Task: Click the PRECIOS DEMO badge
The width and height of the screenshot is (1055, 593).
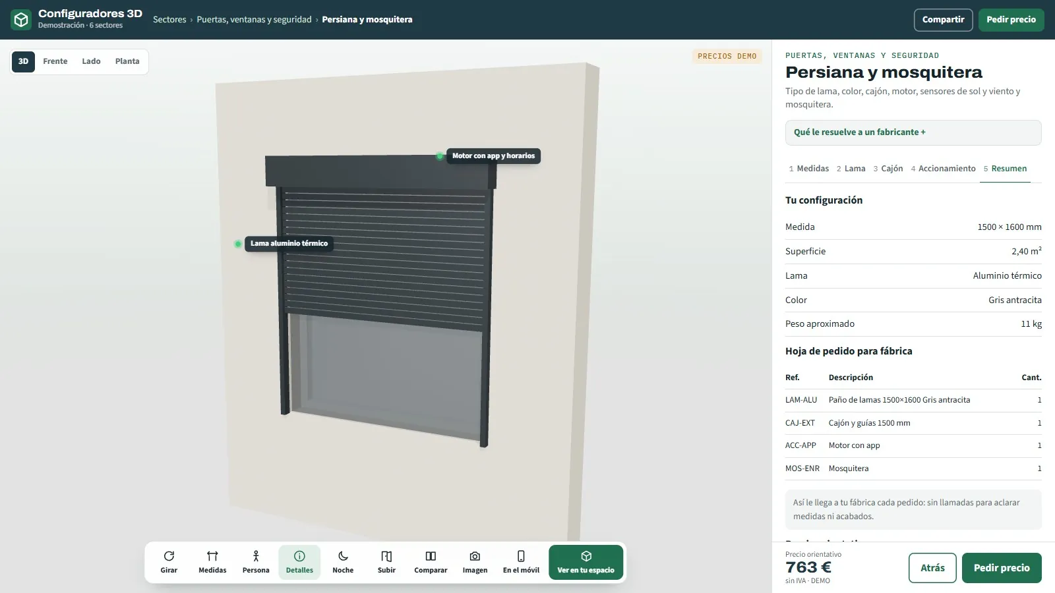Action: [x=727, y=57]
